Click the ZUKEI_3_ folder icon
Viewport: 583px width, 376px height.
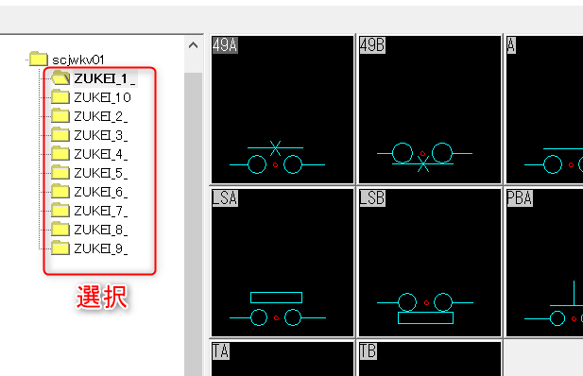pyautogui.click(x=60, y=135)
